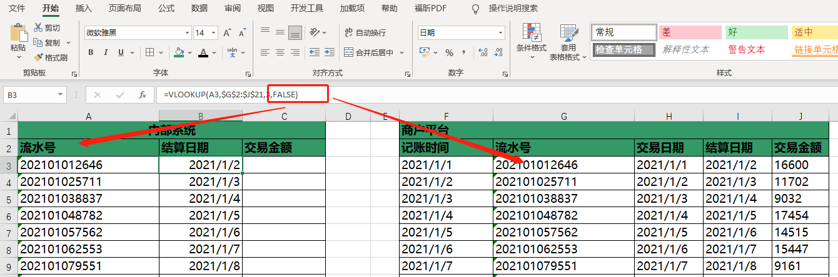The width and height of the screenshot is (838, 277).
Task: Open the font size dropdown showing 14
Action: pos(214,32)
